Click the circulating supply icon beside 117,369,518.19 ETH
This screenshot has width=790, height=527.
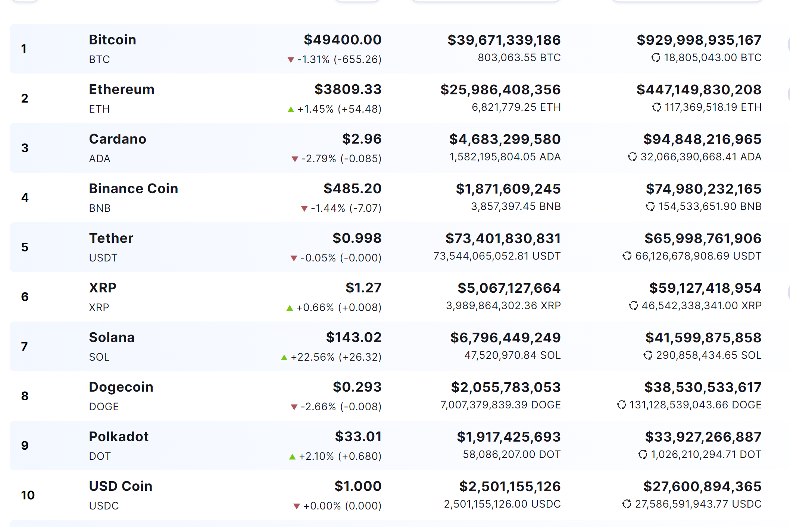(656, 107)
